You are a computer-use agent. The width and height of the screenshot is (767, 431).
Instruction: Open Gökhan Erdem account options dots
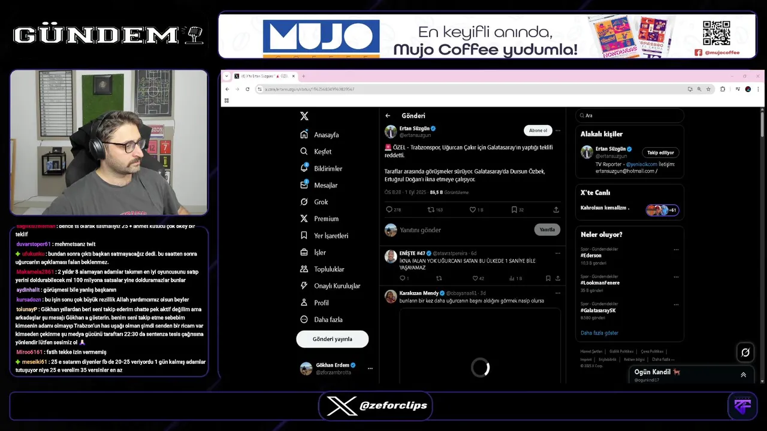370,368
